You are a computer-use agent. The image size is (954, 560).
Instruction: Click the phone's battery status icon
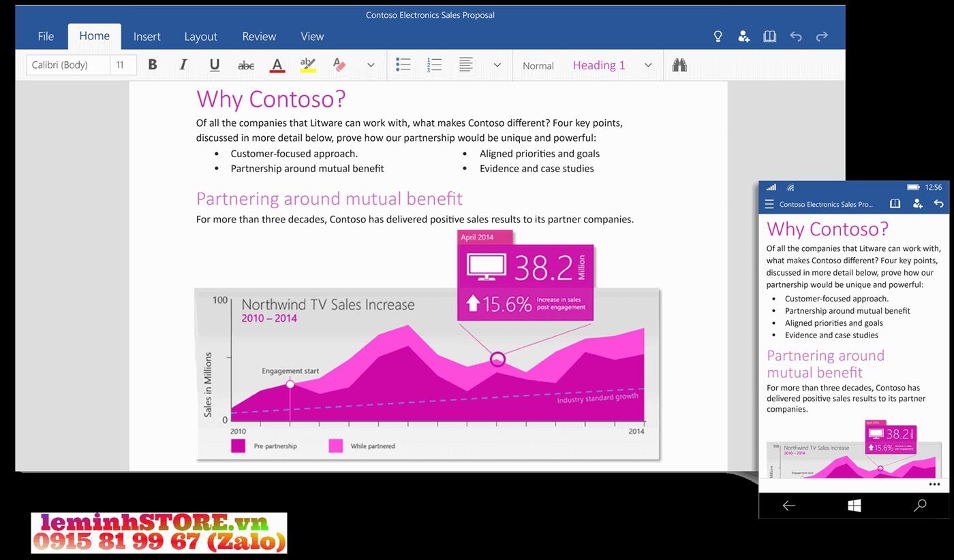(913, 187)
